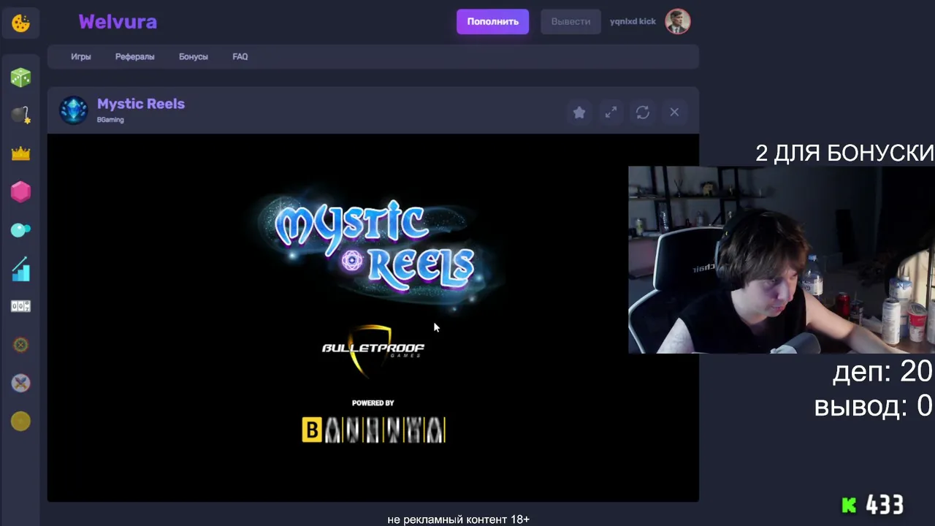The height and width of the screenshot is (526, 935).
Task: Click the BGaming provider label
Action: (x=110, y=120)
